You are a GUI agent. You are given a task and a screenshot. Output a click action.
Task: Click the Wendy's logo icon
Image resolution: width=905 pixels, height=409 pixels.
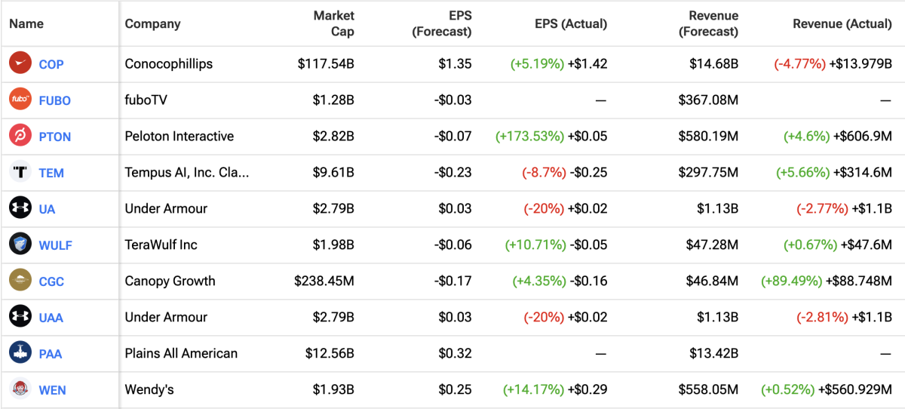tap(20, 389)
